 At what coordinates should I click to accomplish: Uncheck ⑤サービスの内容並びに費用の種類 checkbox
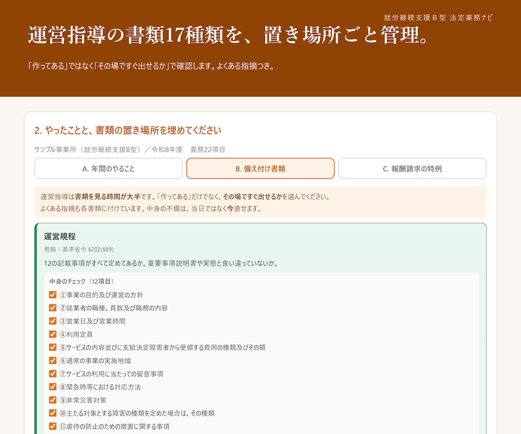point(53,347)
